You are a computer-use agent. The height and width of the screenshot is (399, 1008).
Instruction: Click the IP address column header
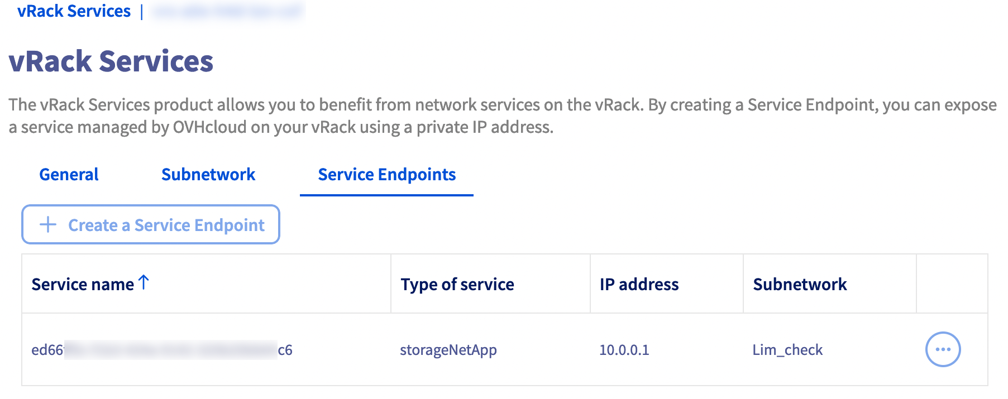(639, 285)
